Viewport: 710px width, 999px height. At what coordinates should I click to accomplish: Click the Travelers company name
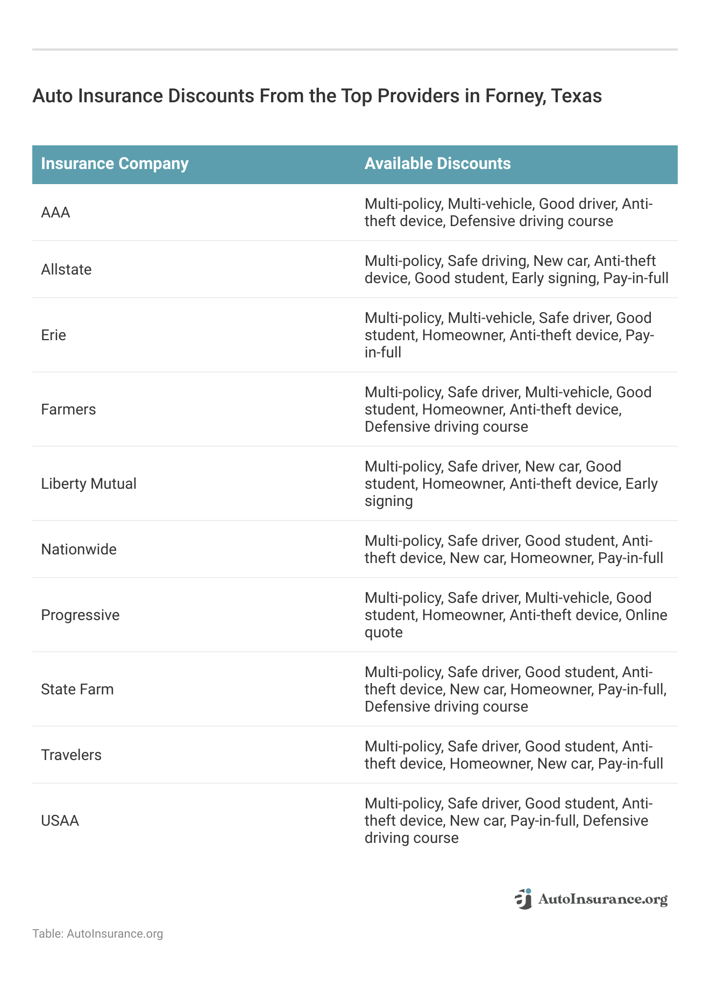pos(71,755)
